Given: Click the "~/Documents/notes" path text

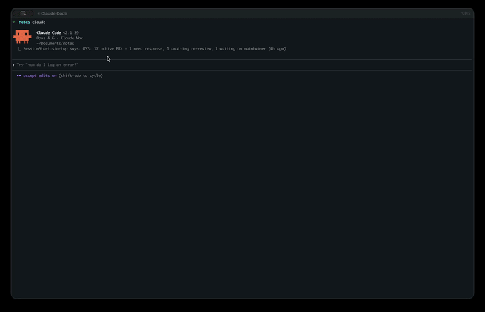Looking at the screenshot, I should [55, 44].
